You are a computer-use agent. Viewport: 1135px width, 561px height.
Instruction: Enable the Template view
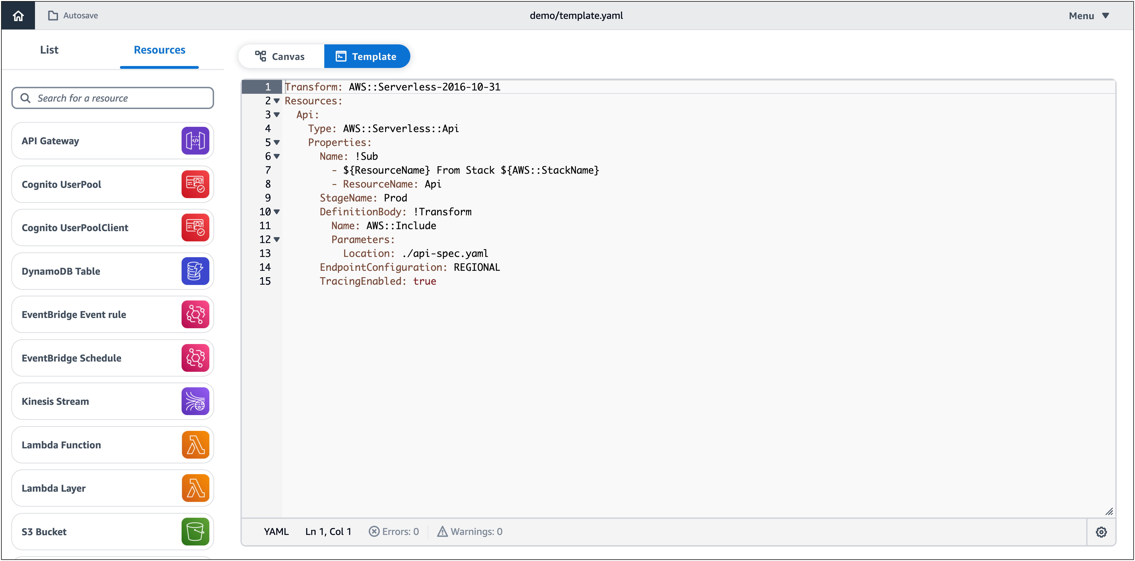click(367, 56)
